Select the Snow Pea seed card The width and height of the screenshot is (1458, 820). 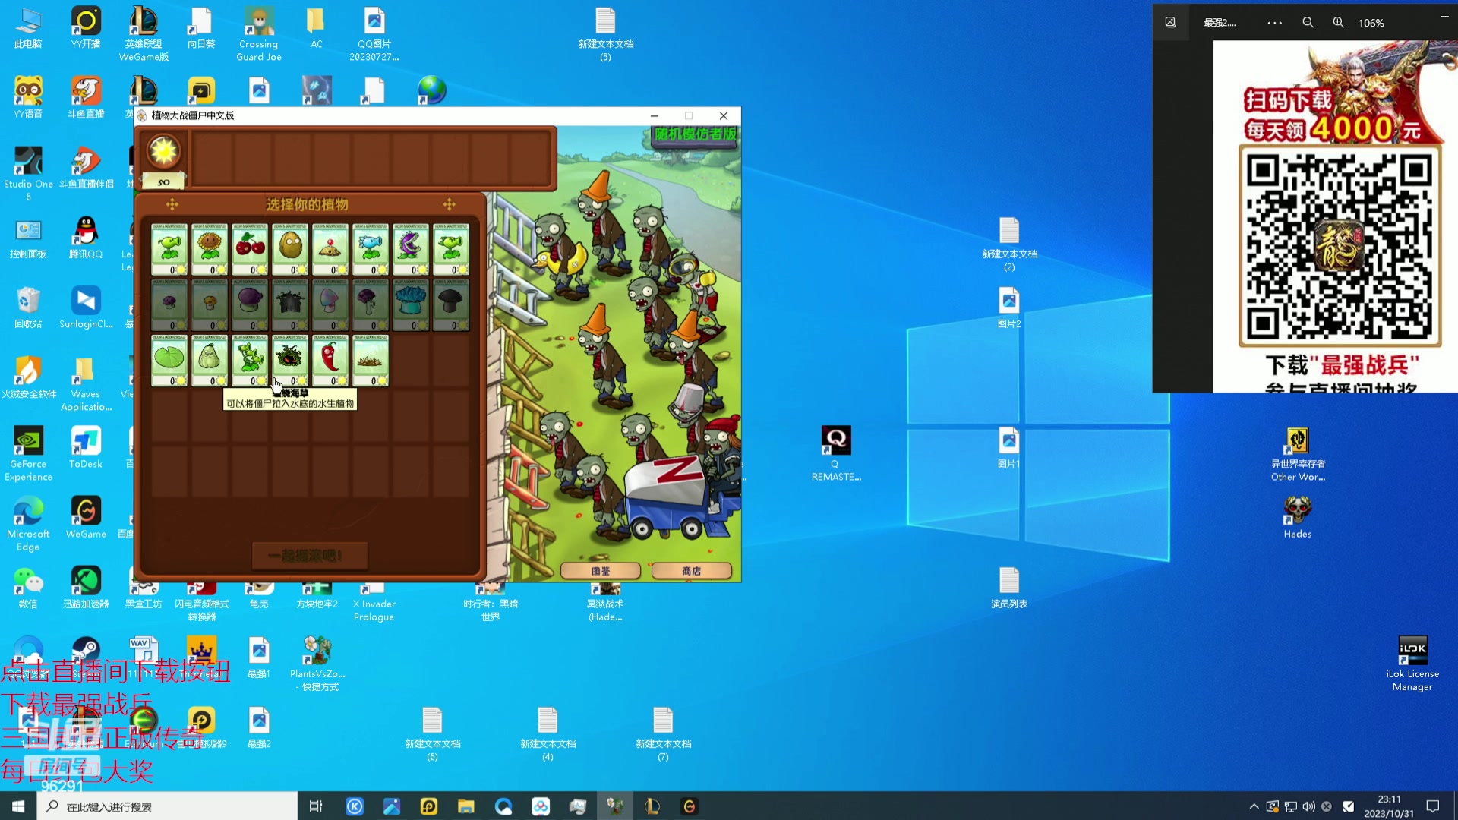[371, 248]
